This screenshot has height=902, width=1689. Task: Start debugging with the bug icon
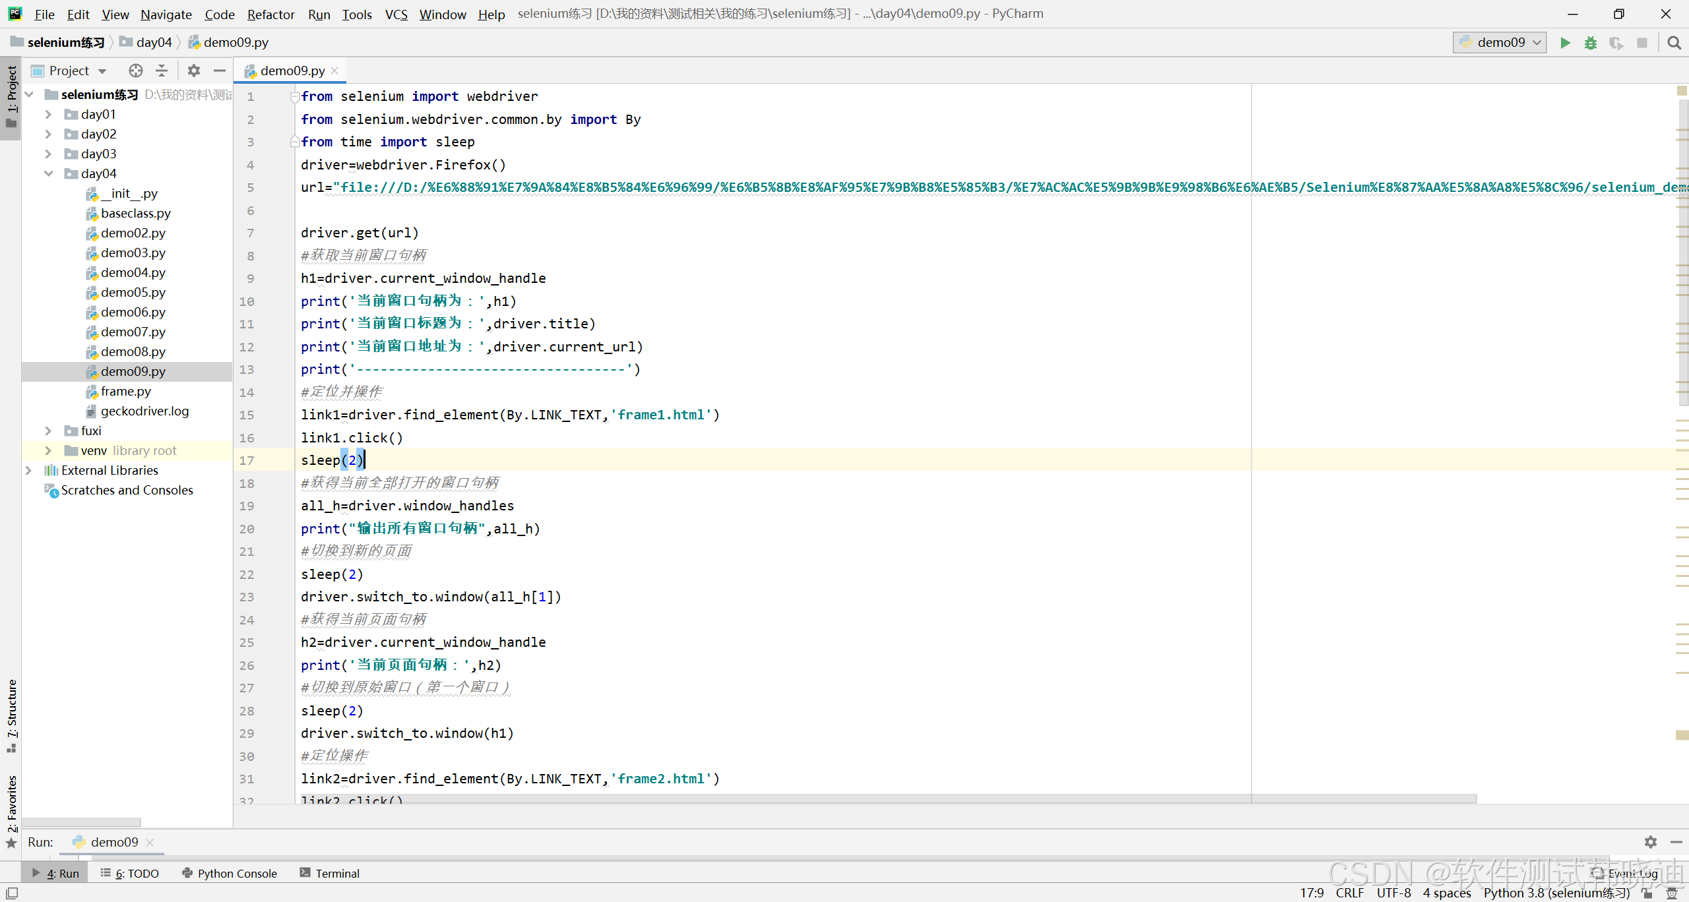1591,43
